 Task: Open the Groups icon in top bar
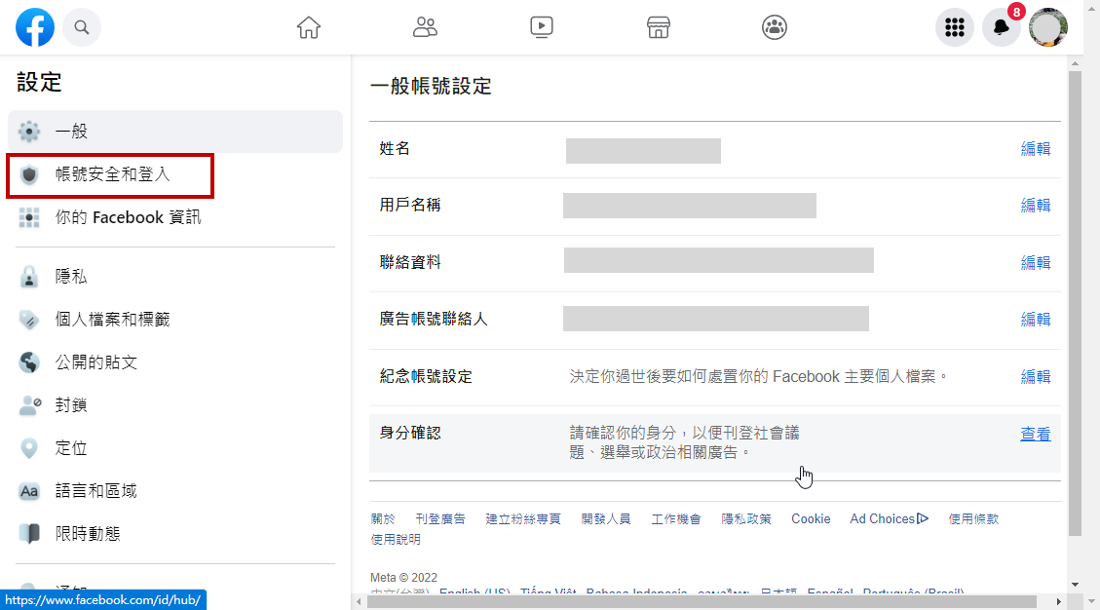click(x=775, y=27)
